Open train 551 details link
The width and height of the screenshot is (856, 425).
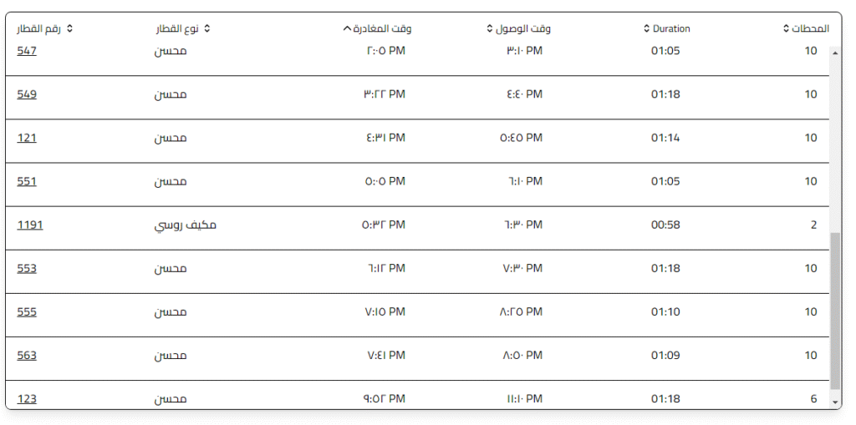pyautogui.click(x=27, y=181)
